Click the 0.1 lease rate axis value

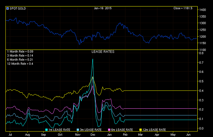(201, 119)
